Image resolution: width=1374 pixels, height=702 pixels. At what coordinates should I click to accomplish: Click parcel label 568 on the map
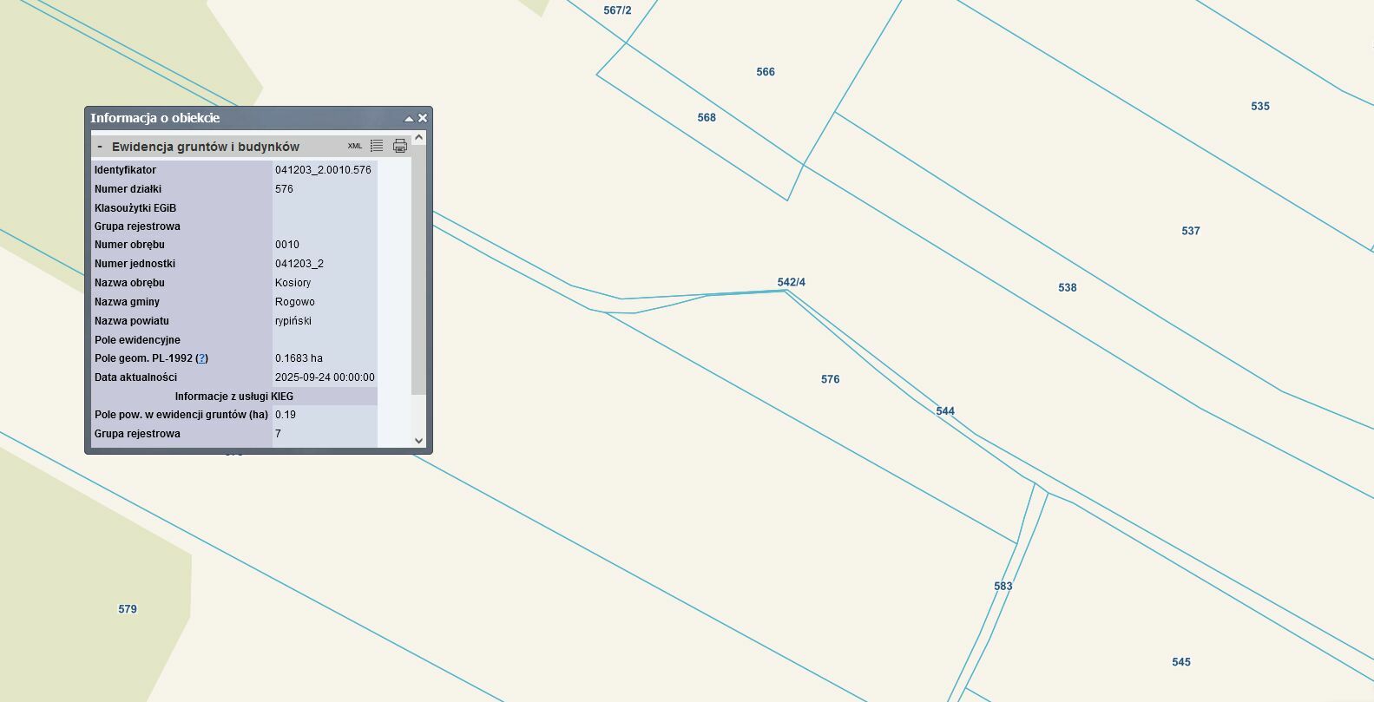[707, 118]
